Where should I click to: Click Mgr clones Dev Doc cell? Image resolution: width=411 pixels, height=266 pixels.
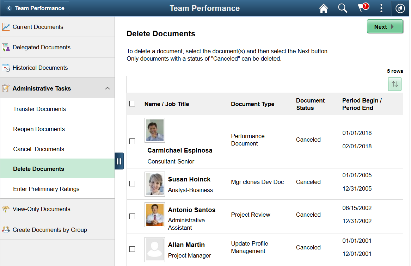[257, 182]
